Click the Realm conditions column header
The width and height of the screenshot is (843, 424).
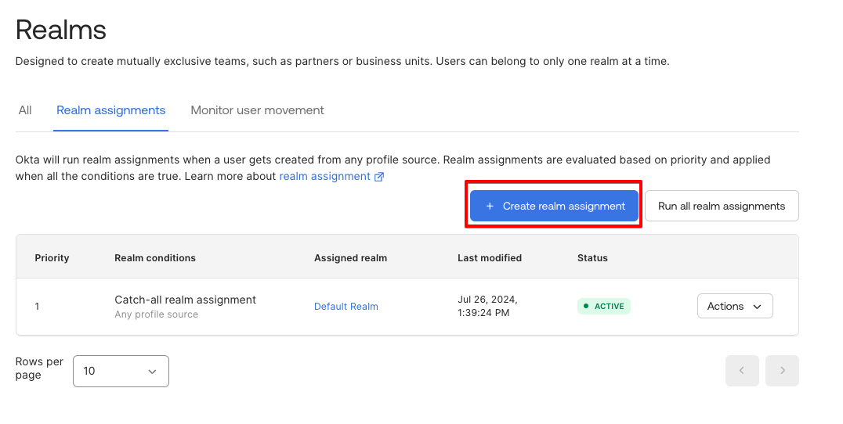point(155,257)
